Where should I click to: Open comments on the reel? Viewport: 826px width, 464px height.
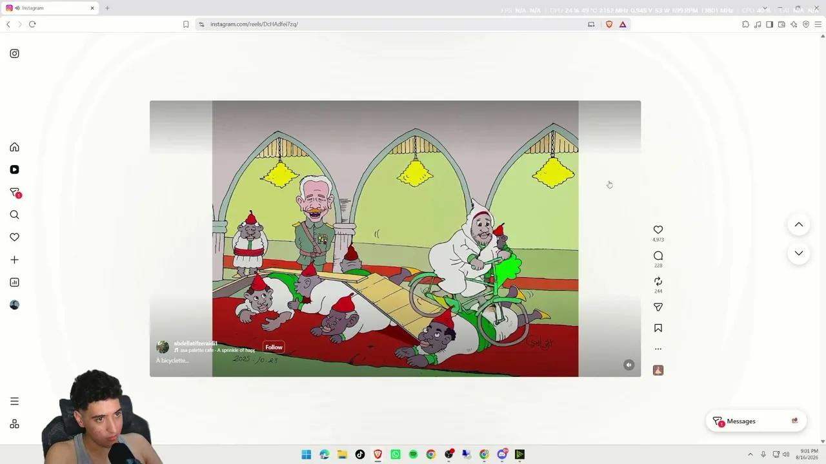[658, 256]
